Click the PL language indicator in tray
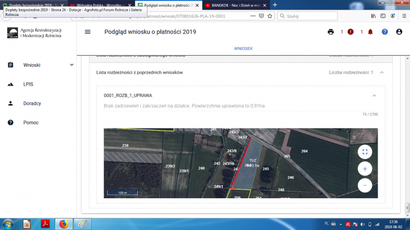This screenshot has height=230, width=410. pos(326,224)
